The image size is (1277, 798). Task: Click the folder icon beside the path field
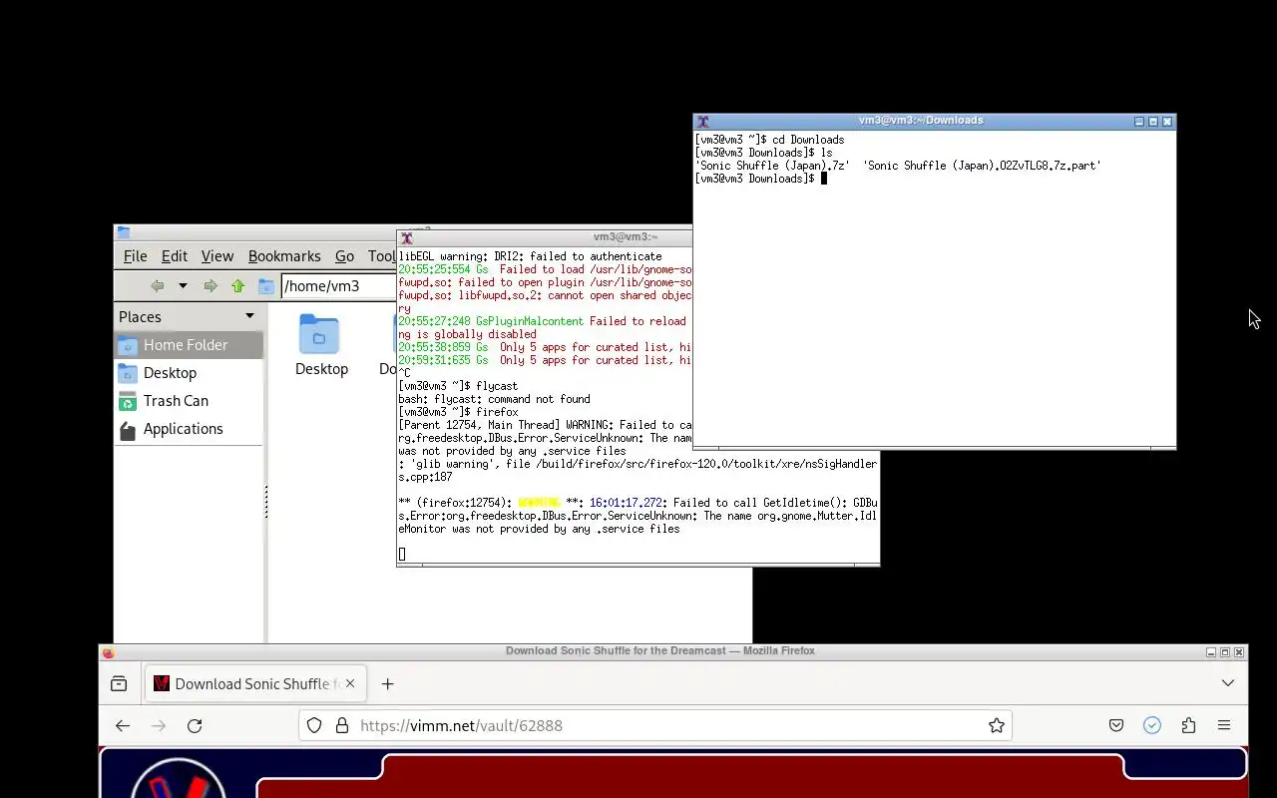266,286
